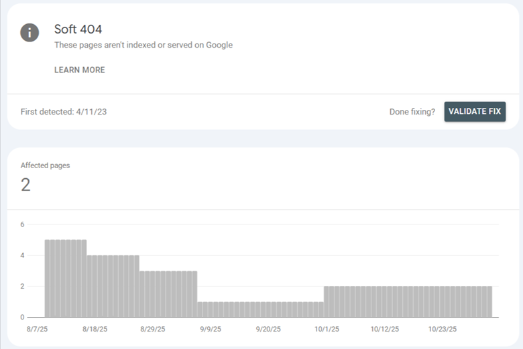Image resolution: width=523 pixels, height=349 pixels.
Task: Click the "Done fixing?" label
Action: click(x=412, y=112)
